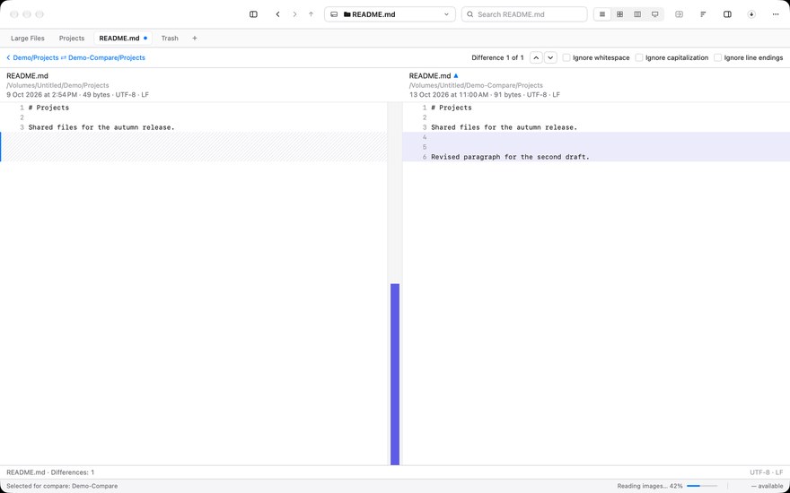Screen dimensions: 790x493
Task: Click the blue modified triangle by right README.md
Action: coord(456,76)
